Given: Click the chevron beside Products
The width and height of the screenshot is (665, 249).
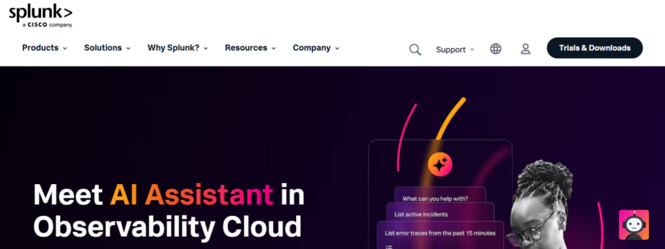Looking at the screenshot, I should tap(65, 49).
